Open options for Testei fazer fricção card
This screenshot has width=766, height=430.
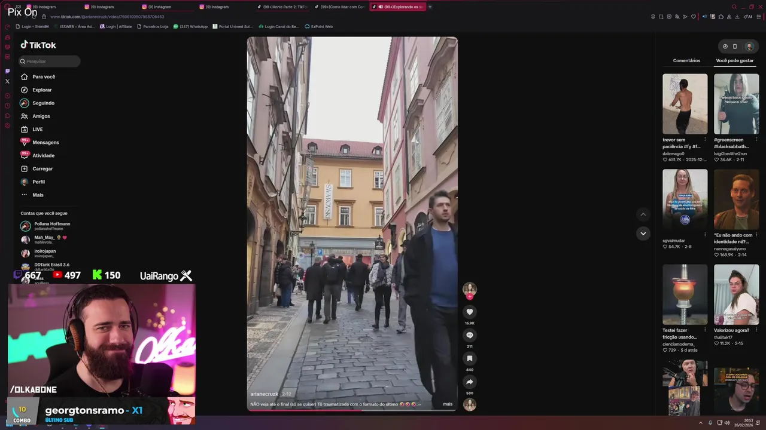click(x=705, y=330)
